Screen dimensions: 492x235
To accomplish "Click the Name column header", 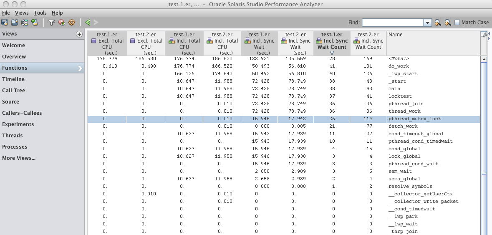I will pyautogui.click(x=433, y=43).
